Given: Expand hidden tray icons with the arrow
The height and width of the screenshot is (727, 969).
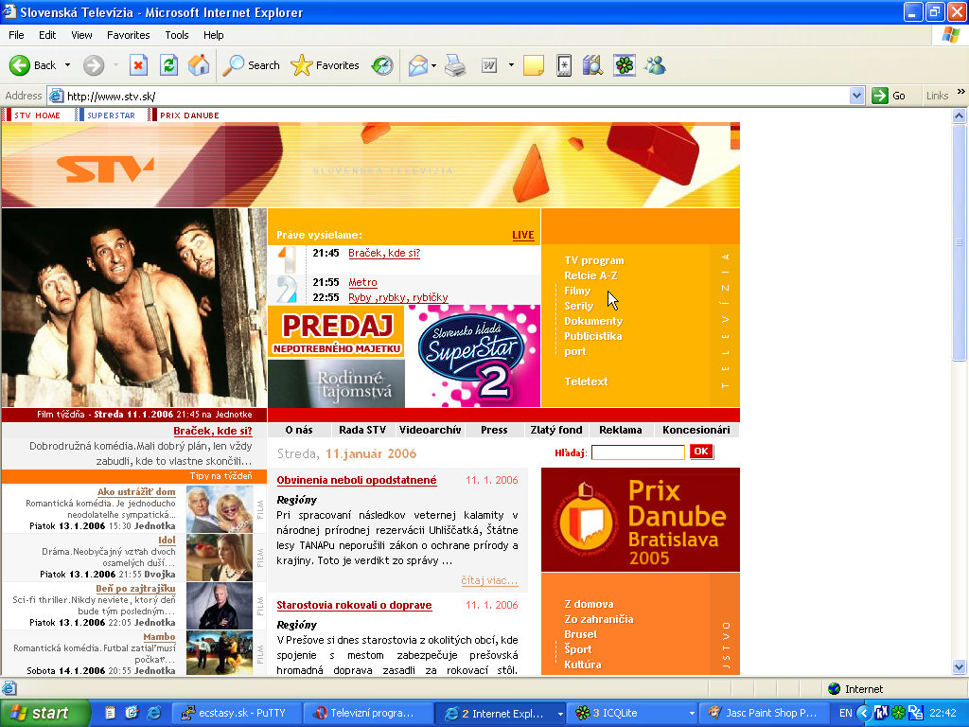Looking at the screenshot, I should coord(865,714).
